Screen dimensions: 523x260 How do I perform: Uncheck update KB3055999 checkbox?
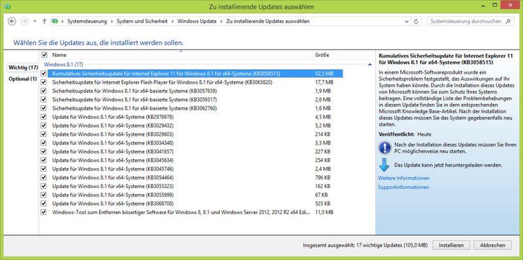(44, 195)
